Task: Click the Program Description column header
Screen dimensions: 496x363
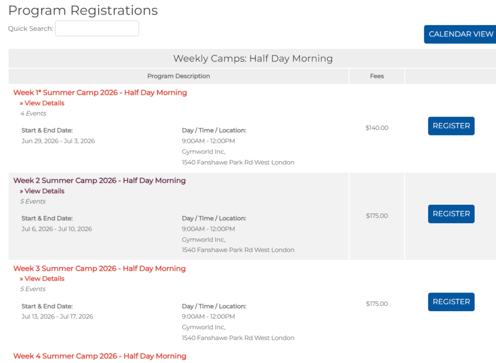Action: point(179,76)
